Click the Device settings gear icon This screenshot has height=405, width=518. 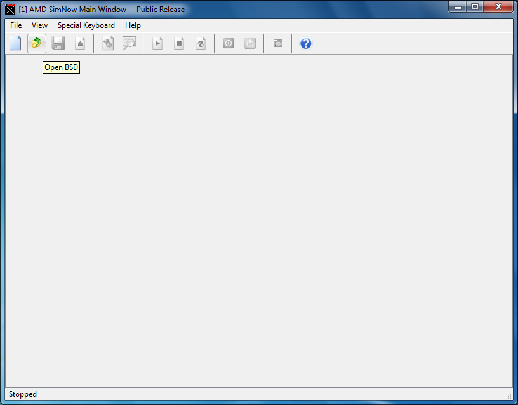click(108, 43)
